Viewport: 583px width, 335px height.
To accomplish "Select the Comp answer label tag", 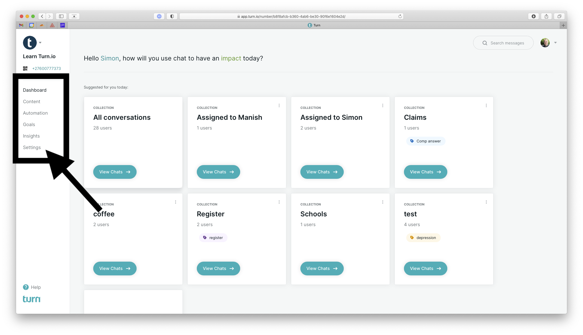I will point(425,141).
